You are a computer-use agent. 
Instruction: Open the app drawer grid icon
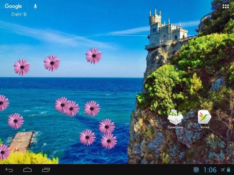tap(226, 6)
